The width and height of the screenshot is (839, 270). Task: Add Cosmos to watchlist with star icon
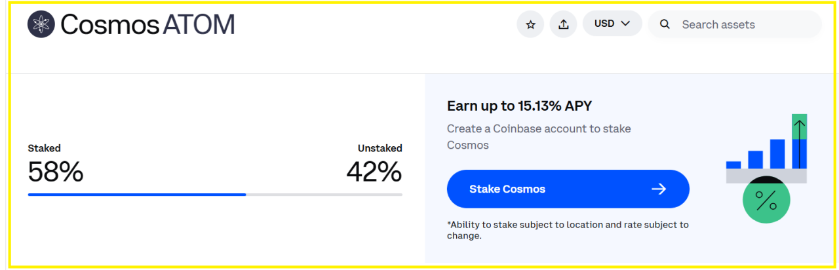pyautogui.click(x=530, y=24)
